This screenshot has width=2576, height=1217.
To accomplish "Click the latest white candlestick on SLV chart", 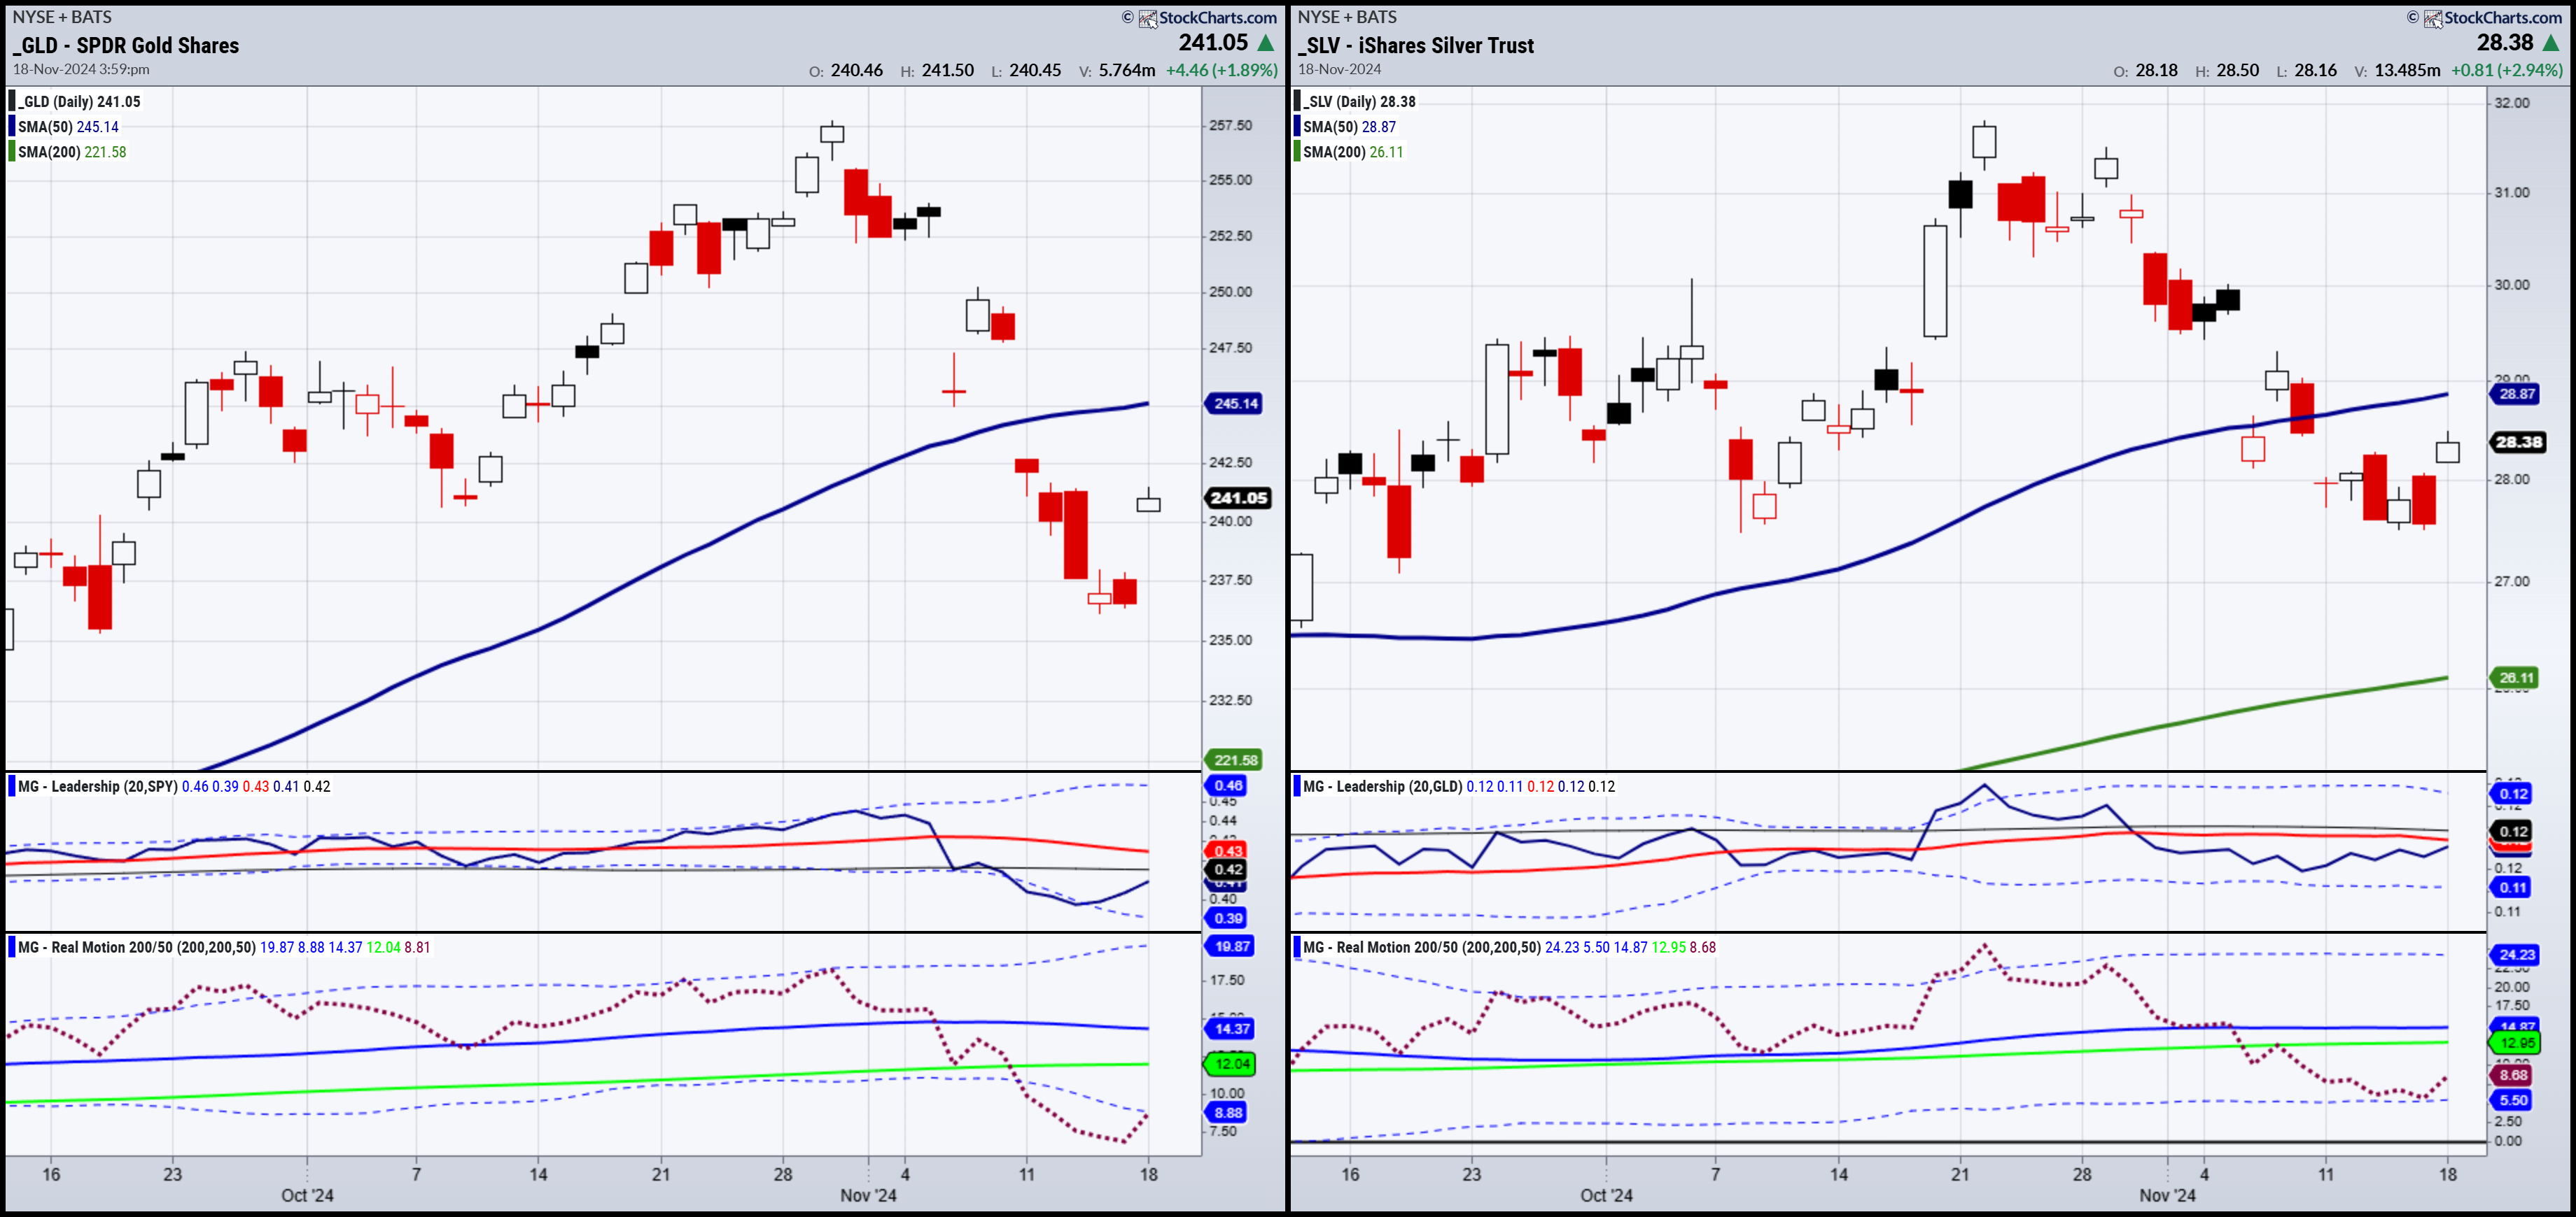I will (2447, 448).
